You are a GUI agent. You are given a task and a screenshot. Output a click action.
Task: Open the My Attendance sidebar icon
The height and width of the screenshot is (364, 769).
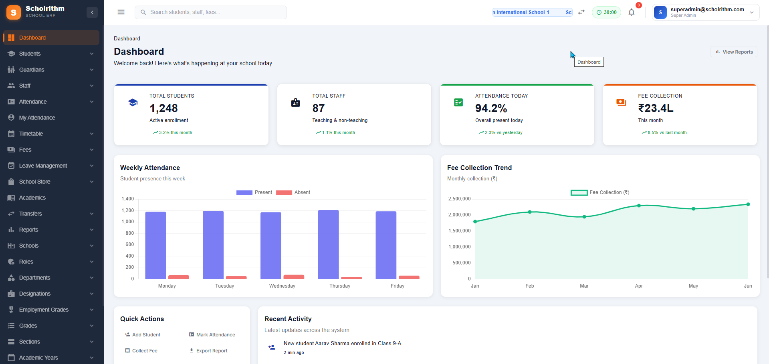point(12,117)
